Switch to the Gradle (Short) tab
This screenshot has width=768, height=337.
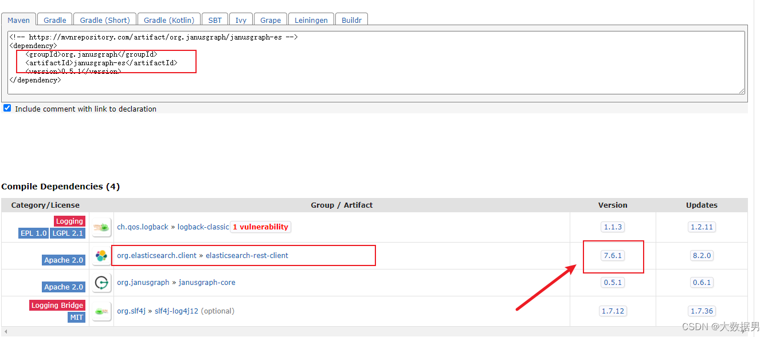pyautogui.click(x=105, y=19)
